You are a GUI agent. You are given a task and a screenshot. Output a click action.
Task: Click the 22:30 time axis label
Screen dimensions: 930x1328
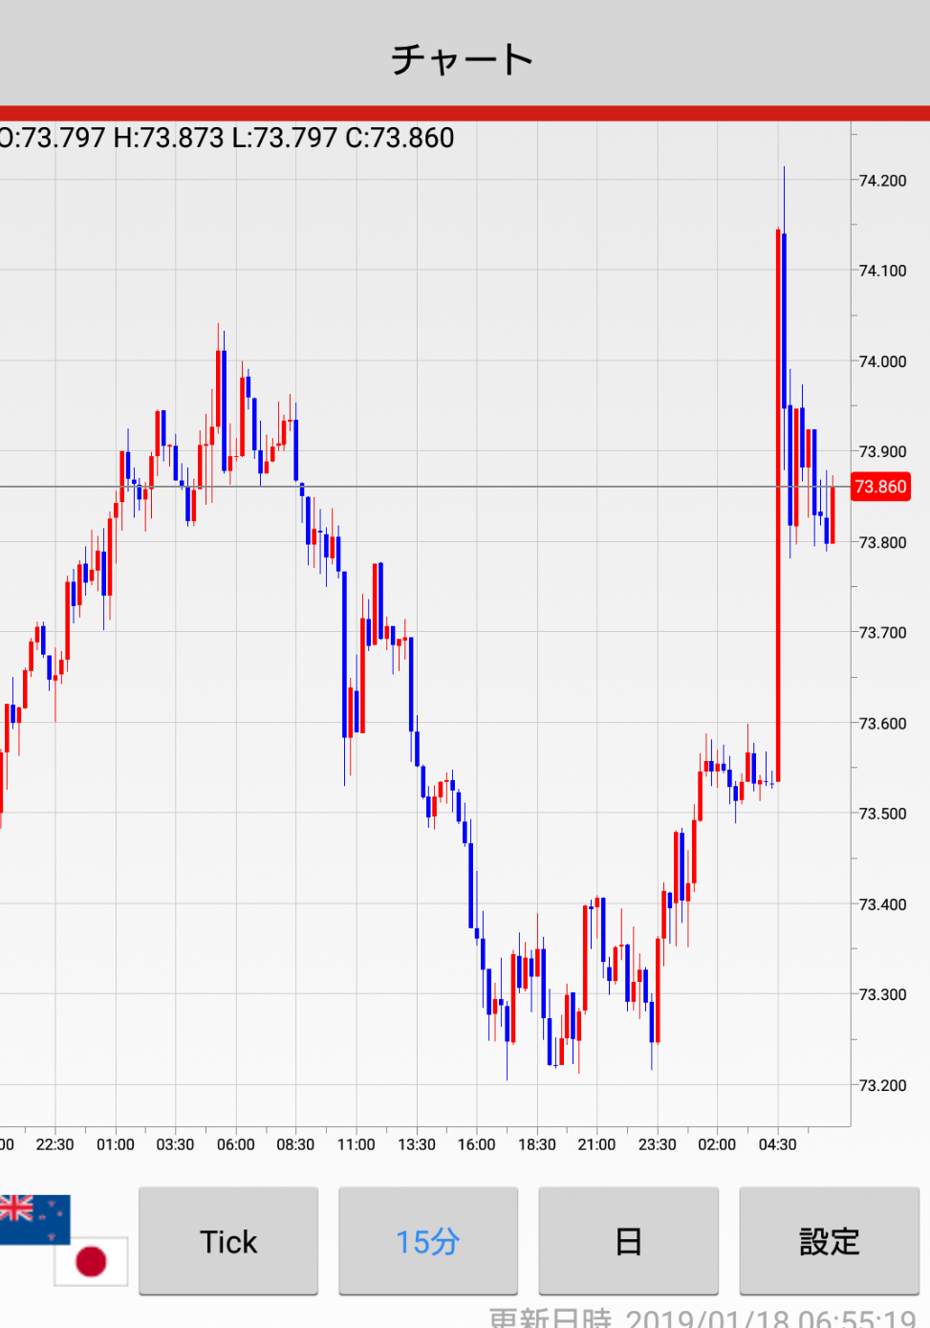click(x=54, y=1144)
